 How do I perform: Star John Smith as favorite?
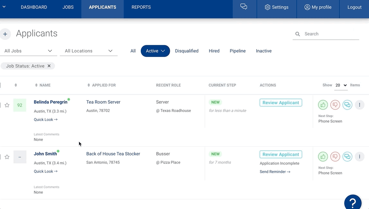(x=6, y=156)
